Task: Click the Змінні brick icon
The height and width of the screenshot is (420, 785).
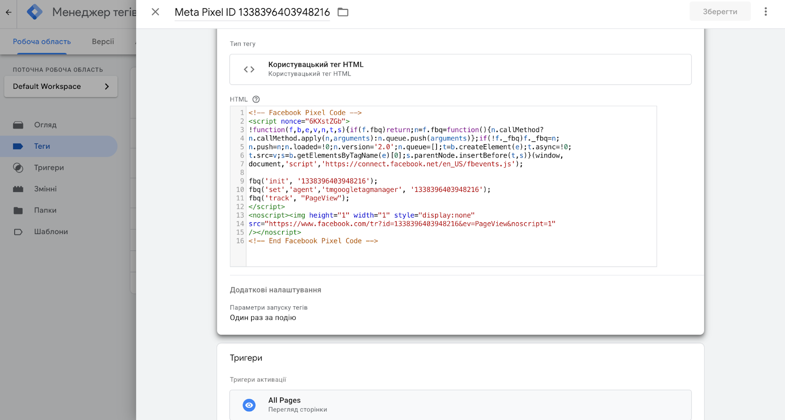Action: point(18,189)
